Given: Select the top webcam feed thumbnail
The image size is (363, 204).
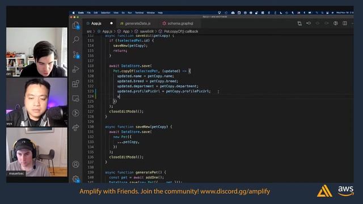Looking at the screenshot, I should (x=37, y=52).
